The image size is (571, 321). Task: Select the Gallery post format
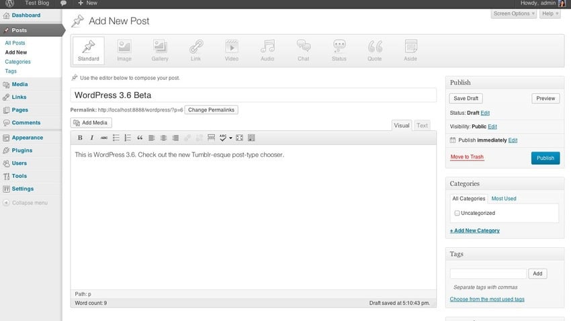[160, 50]
